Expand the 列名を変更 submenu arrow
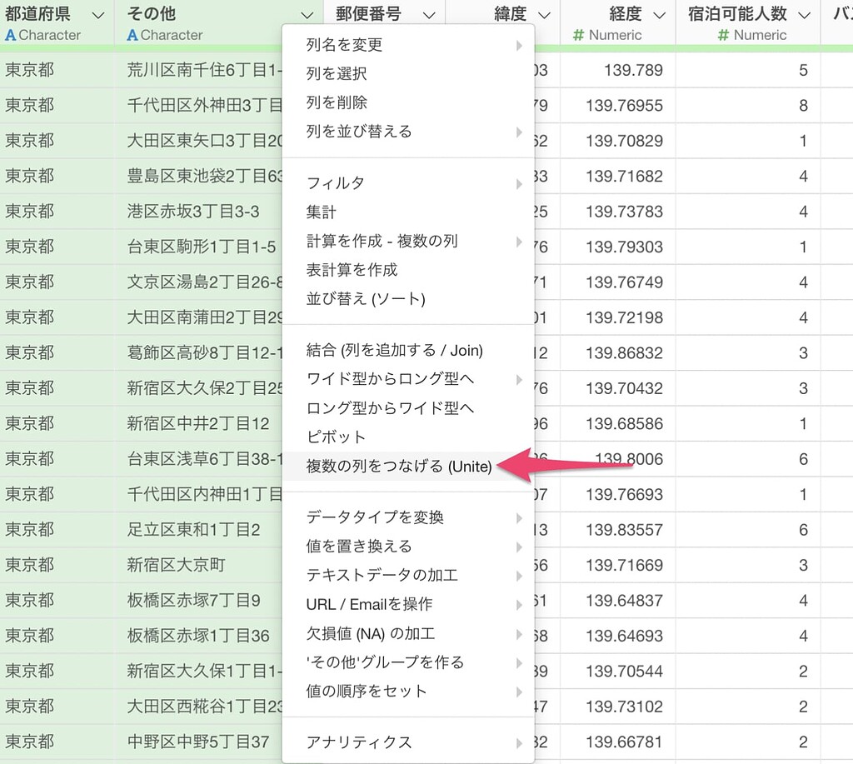This screenshot has width=853, height=764. tap(521, 47)
